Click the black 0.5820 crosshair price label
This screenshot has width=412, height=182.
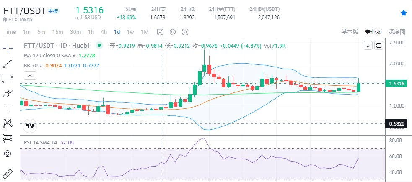click(396, 123)
